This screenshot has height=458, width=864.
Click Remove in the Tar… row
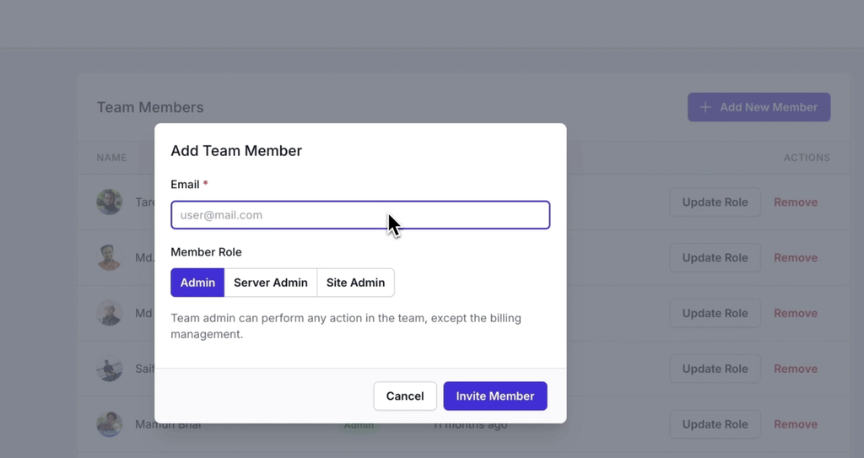[796, 202]
